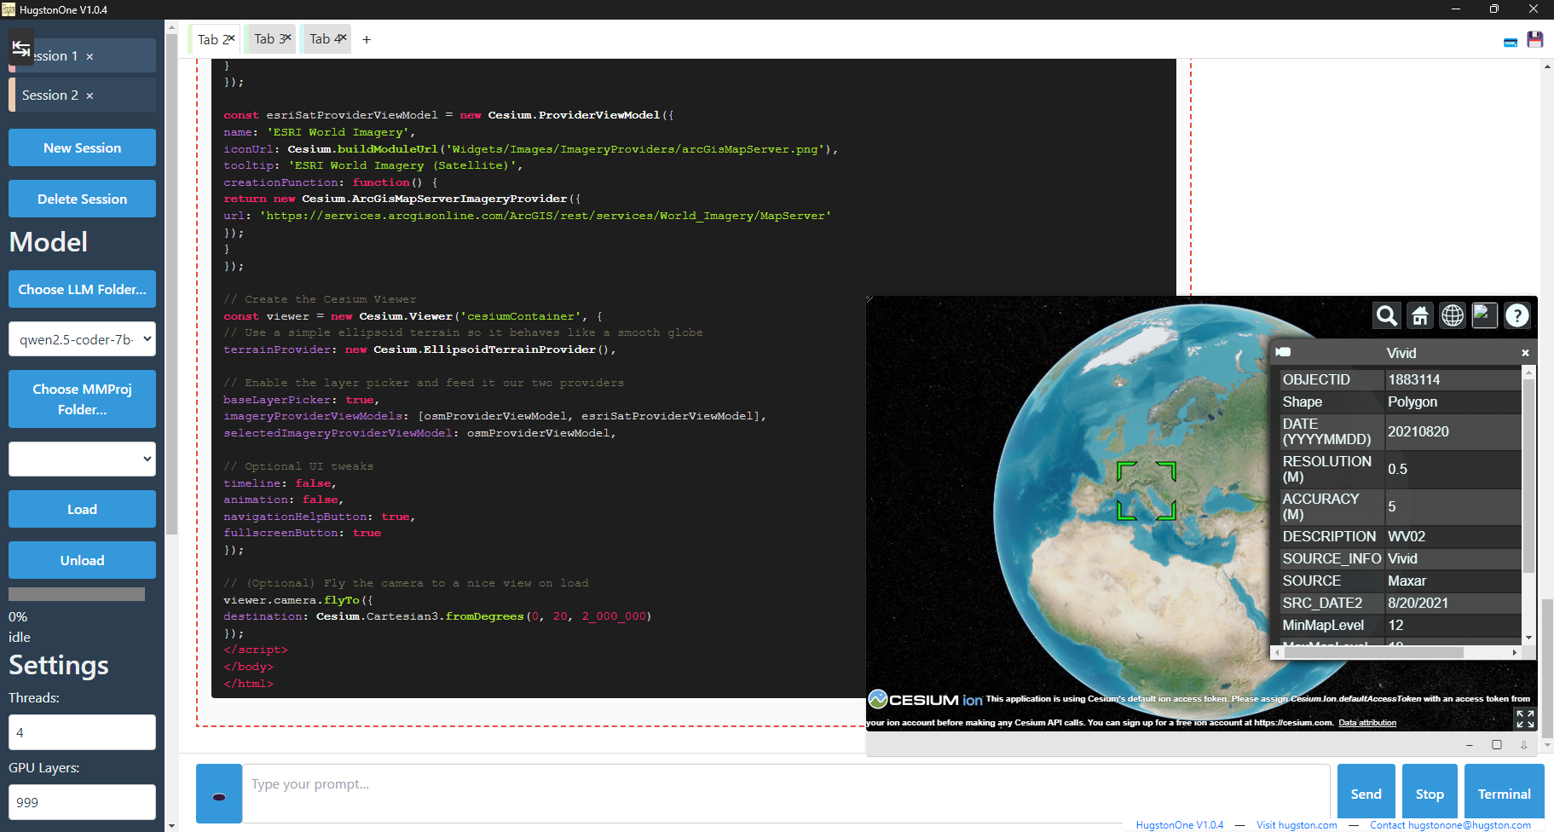The height and width of the screenshot is (832, 1554).
Task: Click the DESCRIPTION value WV02
Action: (x=1407, y=536)
